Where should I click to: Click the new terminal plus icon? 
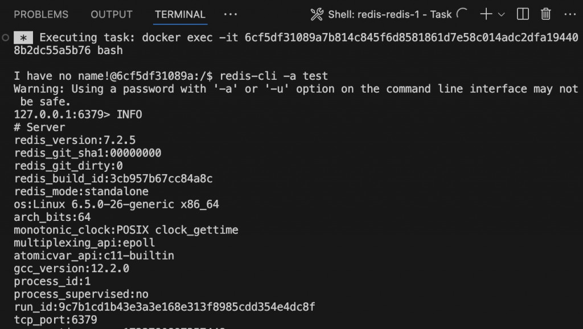[x=486, y=14]
